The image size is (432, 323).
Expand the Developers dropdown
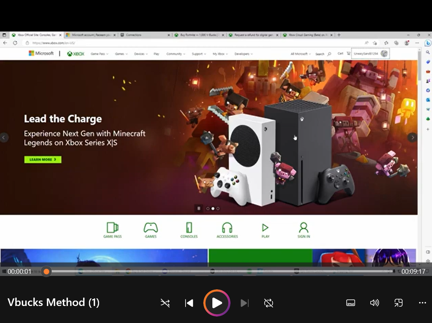244,54
